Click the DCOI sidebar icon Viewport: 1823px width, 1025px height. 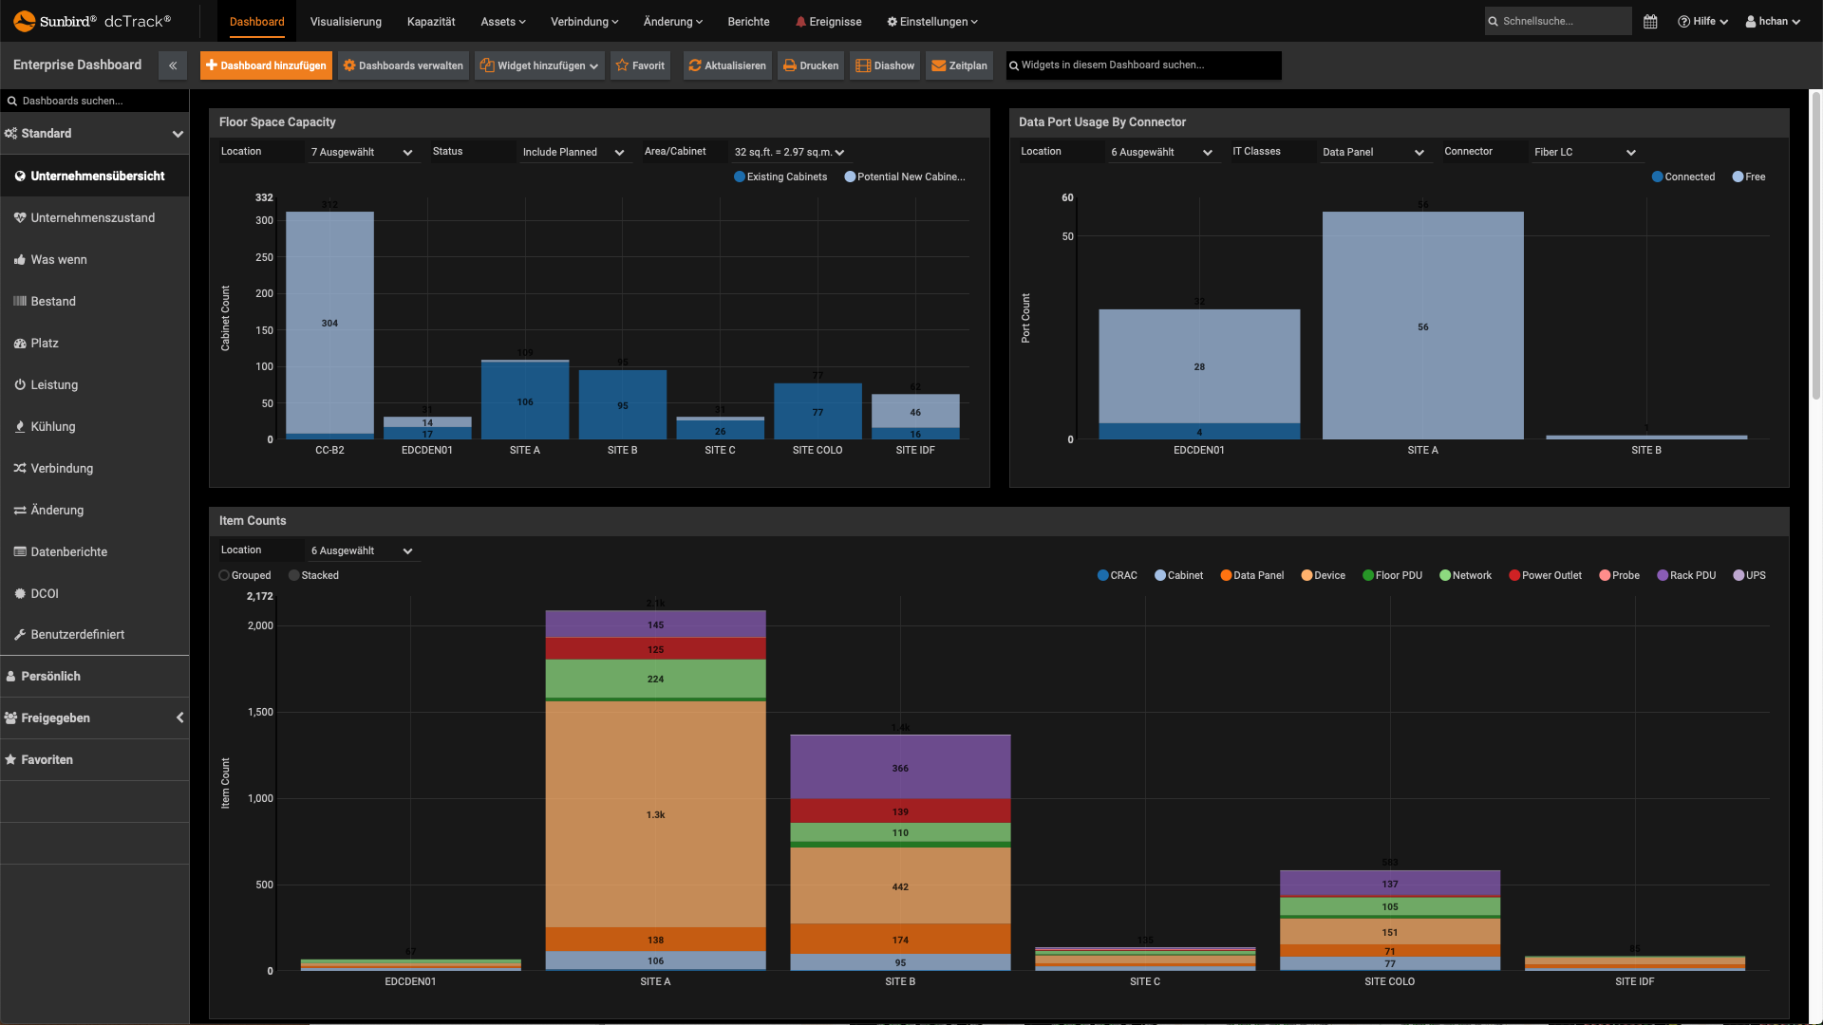coord(19,593)
